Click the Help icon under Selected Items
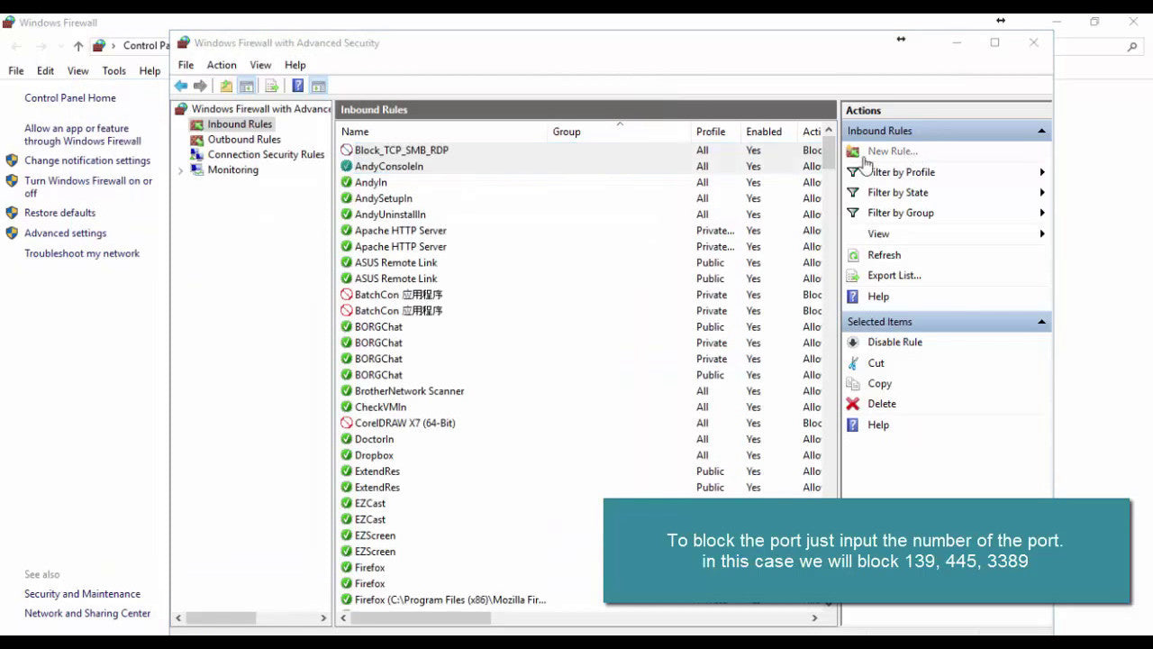This screenshot has width=1153, height=649. pyautogui.click(x=853, y=425)
